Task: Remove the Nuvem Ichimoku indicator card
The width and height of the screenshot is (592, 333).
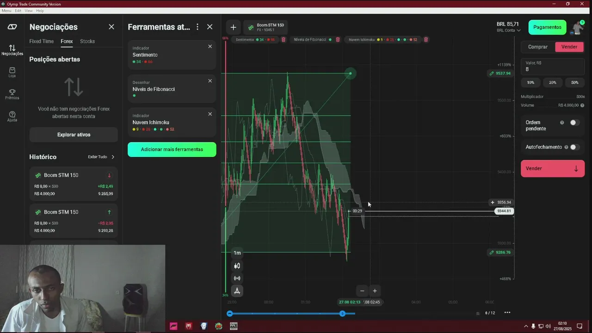Action: coord(210,114)
